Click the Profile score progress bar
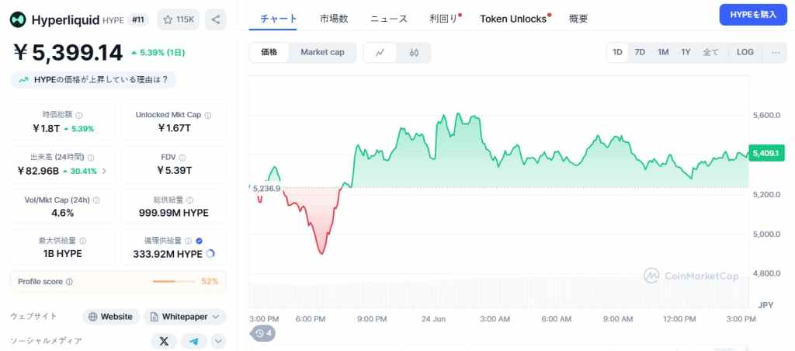 coord(173,282)
